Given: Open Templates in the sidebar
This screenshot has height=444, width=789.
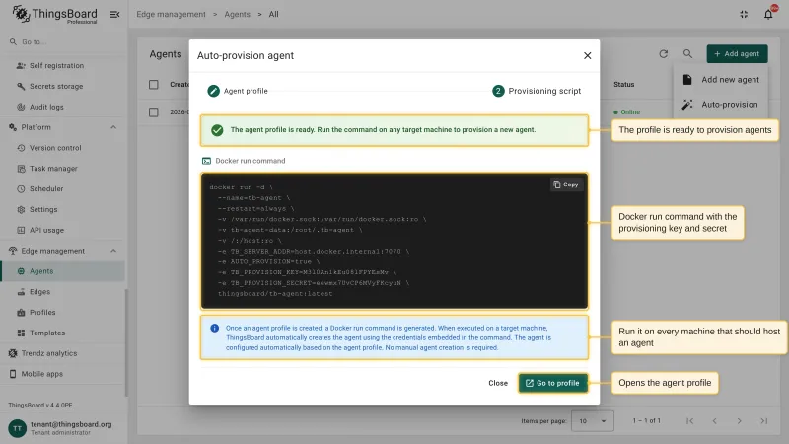Looking at the screenshot, I should 63,333.
